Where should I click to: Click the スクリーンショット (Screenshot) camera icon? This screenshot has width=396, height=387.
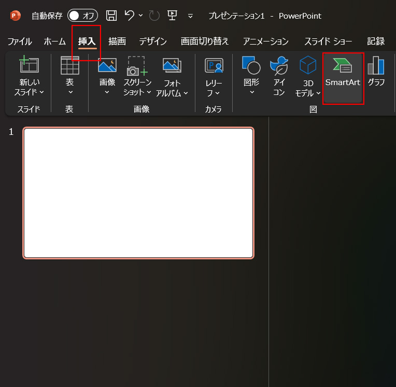137,66
